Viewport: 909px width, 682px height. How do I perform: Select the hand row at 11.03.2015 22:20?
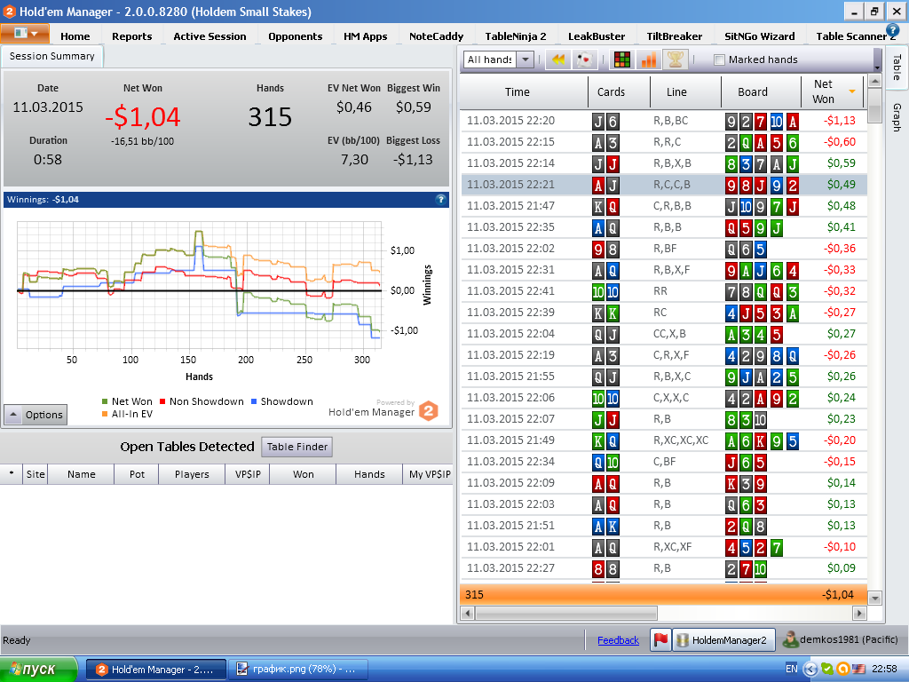664,121
